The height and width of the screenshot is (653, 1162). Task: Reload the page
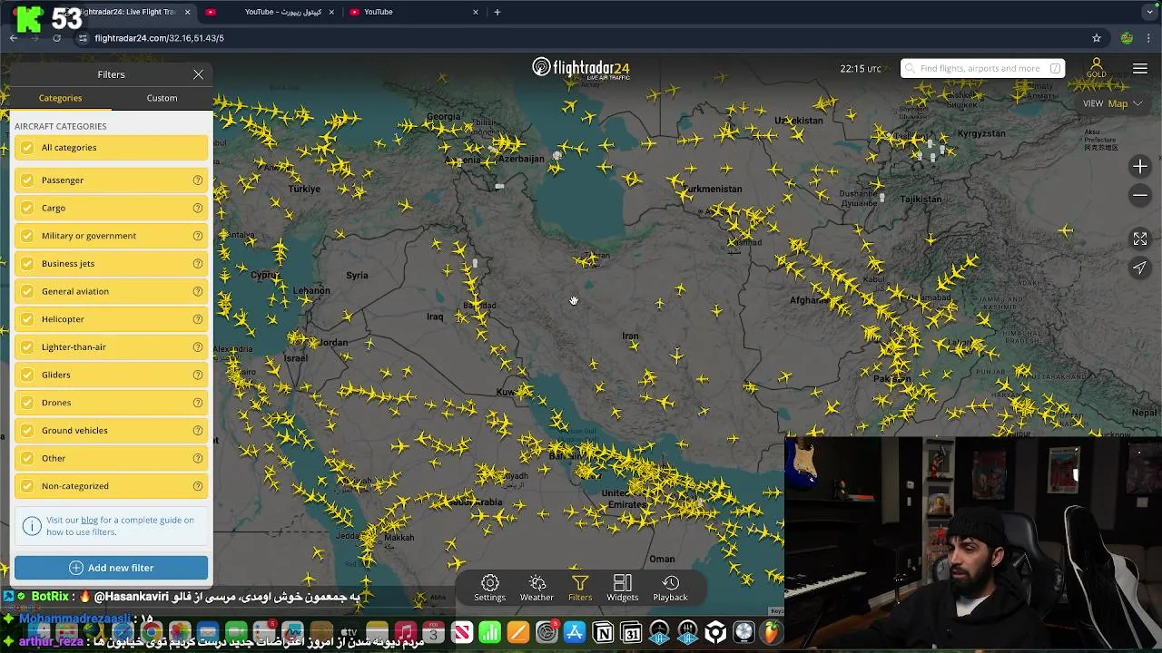coord(56,38)
